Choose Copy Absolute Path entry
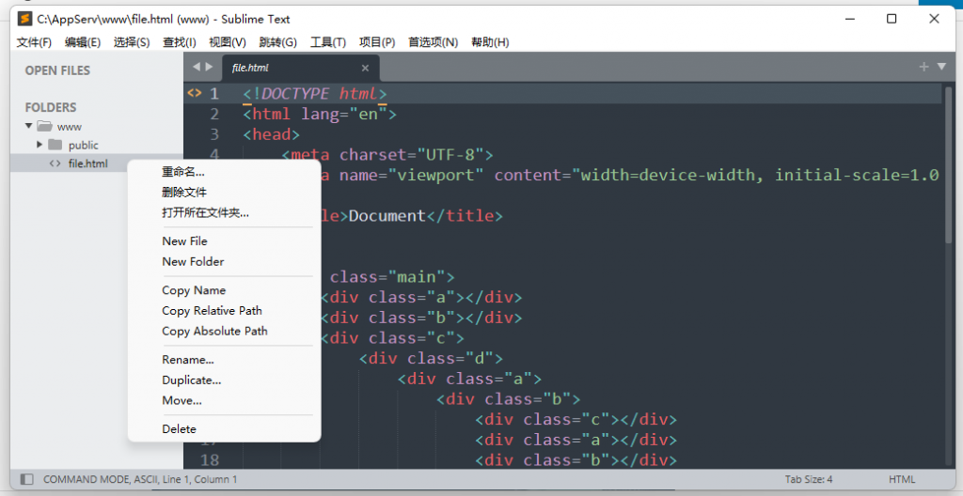 214,331
